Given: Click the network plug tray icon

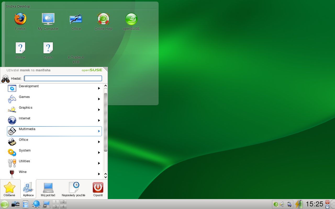Looking at the screenshot, I should tap(289, 204).
